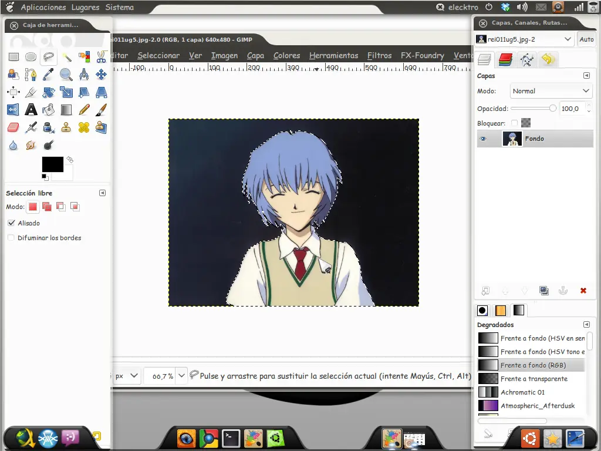The image size is (601, 451).
Task: Select the Paths tool
Action: 31,75
